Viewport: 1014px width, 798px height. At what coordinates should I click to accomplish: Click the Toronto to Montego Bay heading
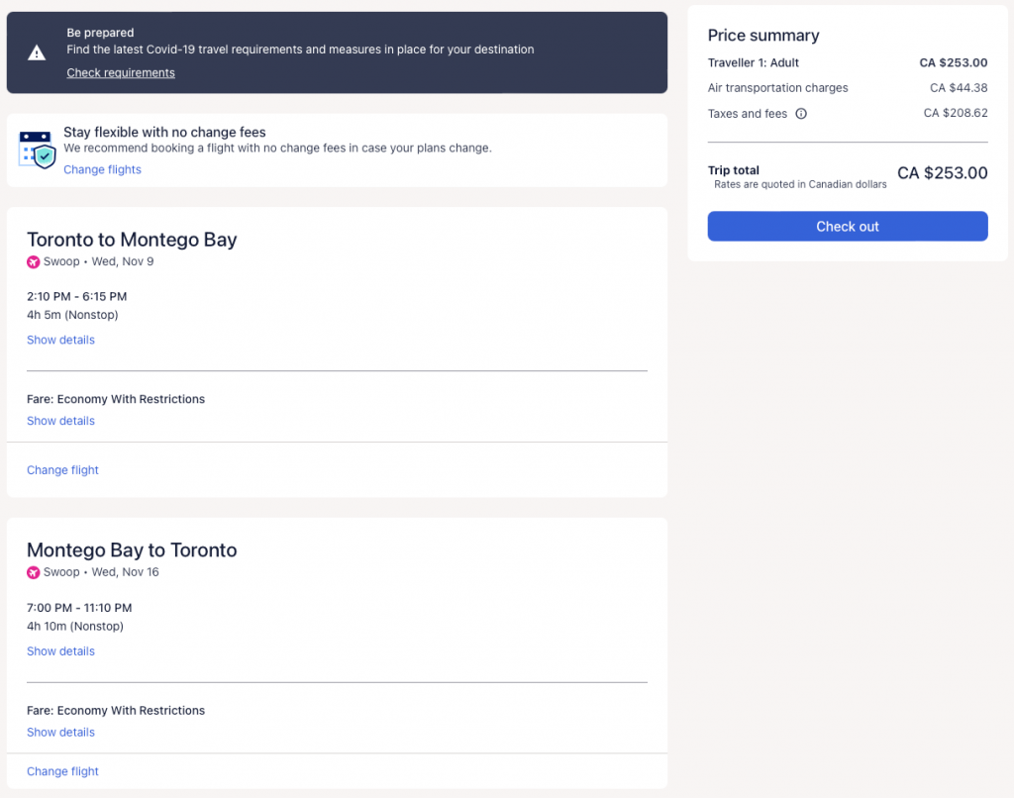point(132,240)
